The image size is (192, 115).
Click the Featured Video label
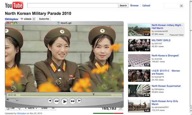[x=177, y=35]
